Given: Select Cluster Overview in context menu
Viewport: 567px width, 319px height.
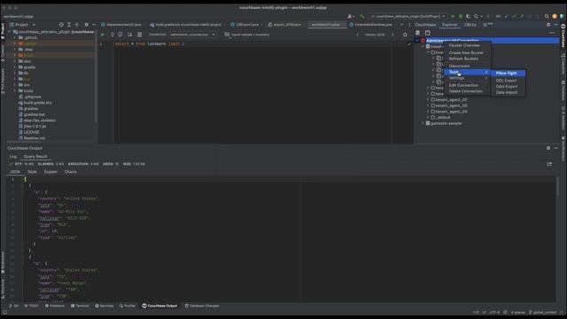Looking at the screenshot, I should [x=467, y=45].
